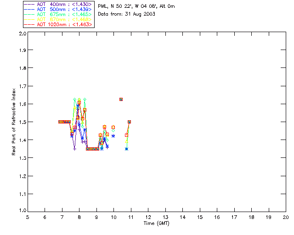Click the x-axis tick label 20

[286, 217]
